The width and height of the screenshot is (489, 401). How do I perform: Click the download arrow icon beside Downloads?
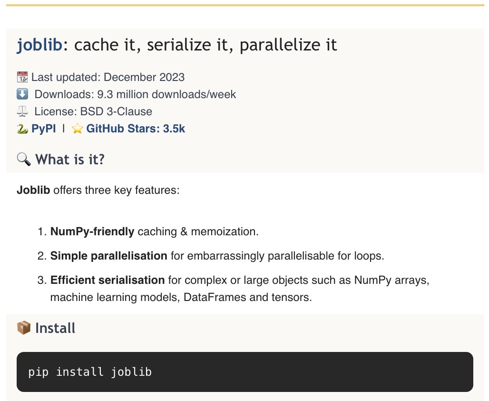click(x=22, y=94)
